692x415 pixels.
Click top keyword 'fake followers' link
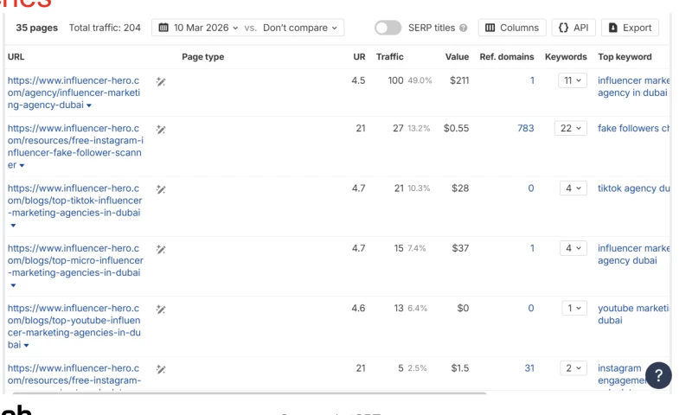(x=633, y=128)
